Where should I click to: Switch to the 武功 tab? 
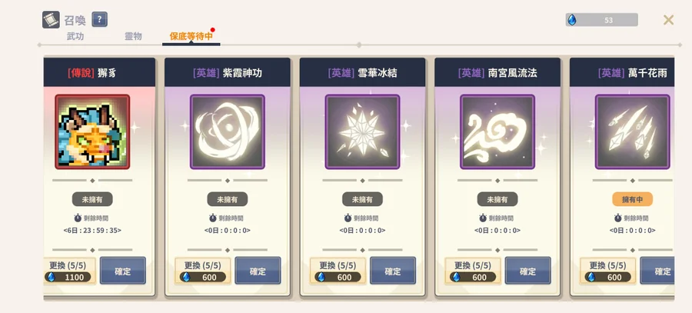75,36
